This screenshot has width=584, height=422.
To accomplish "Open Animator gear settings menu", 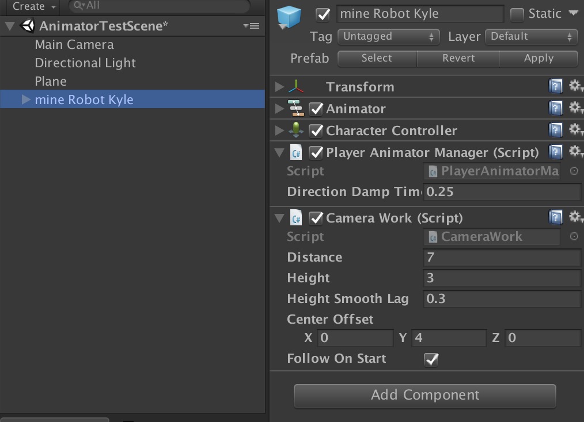I will (575, 108).
